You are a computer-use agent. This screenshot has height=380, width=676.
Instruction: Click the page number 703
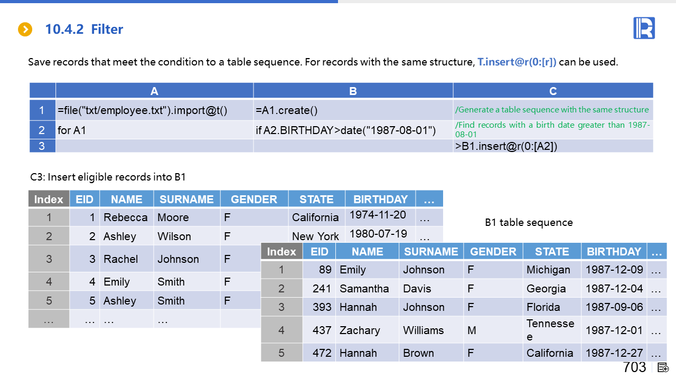pyautogui.click(x=634, y=367)
